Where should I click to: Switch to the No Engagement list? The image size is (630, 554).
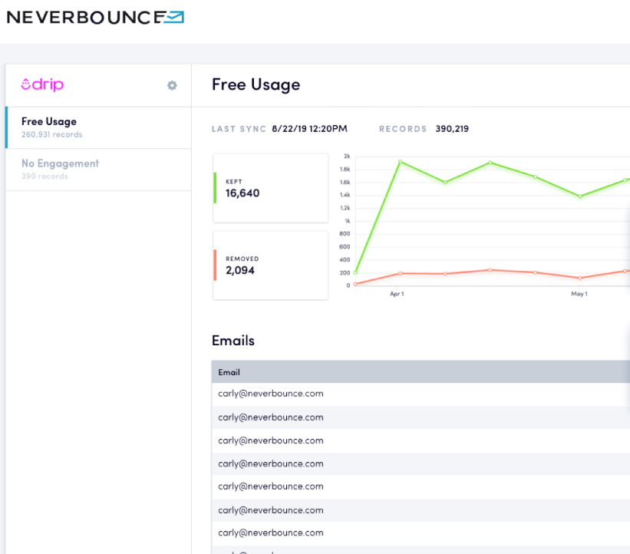(98, 170)
